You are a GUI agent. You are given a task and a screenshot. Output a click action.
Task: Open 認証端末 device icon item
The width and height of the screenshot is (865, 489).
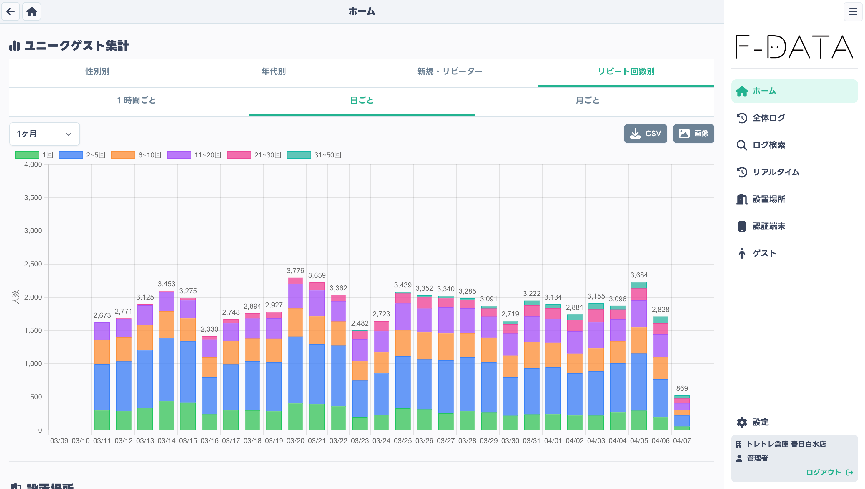742,226
